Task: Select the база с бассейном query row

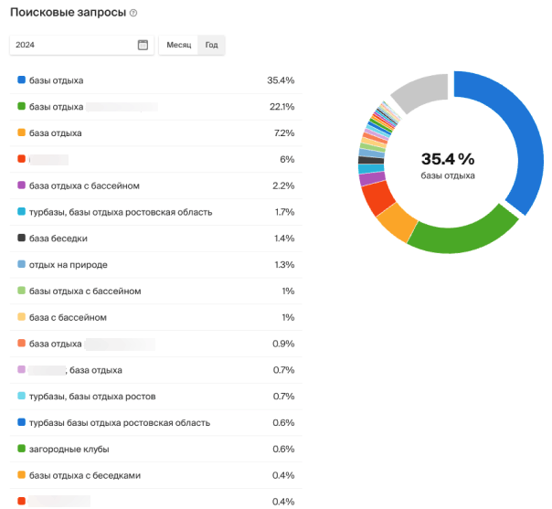Action: tap(69, 317)
